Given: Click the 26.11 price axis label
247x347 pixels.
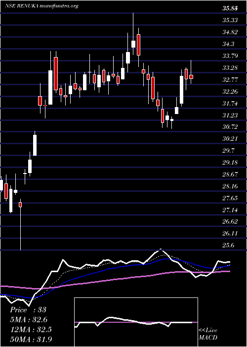Looking at the screenshot, I should pyautogui.click(x=230, y=233).
